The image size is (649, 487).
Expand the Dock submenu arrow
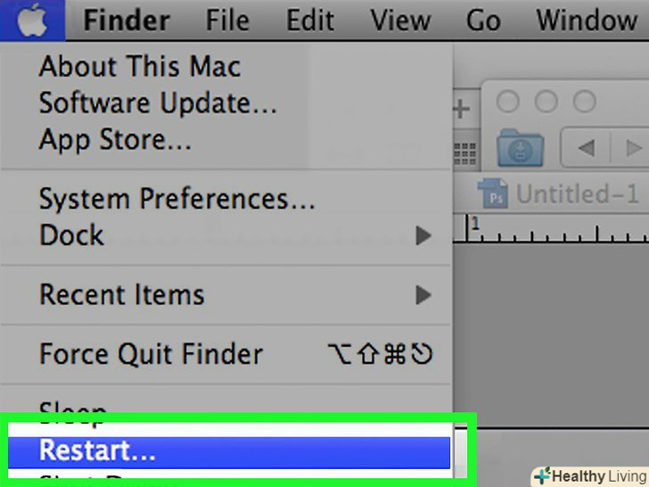click(423, 236)
